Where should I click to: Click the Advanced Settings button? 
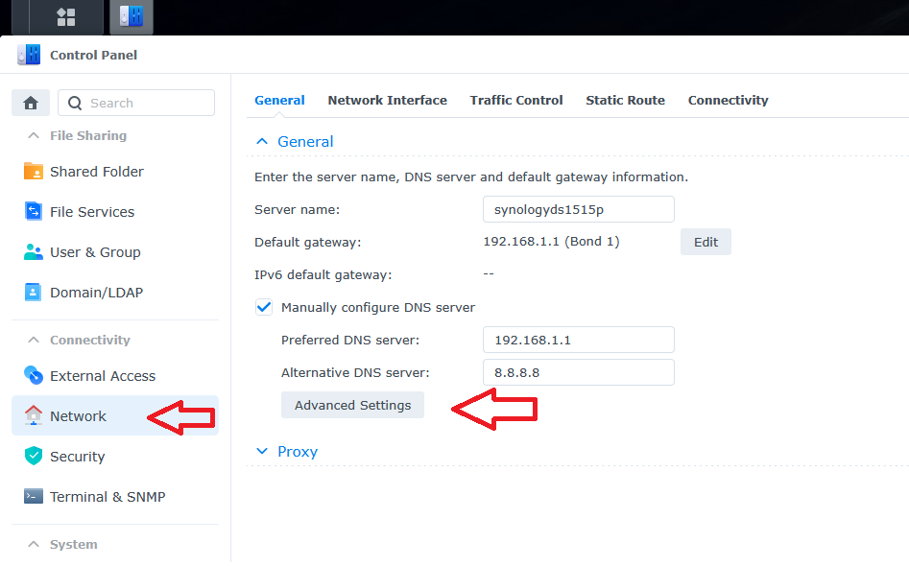coord(352,406)
